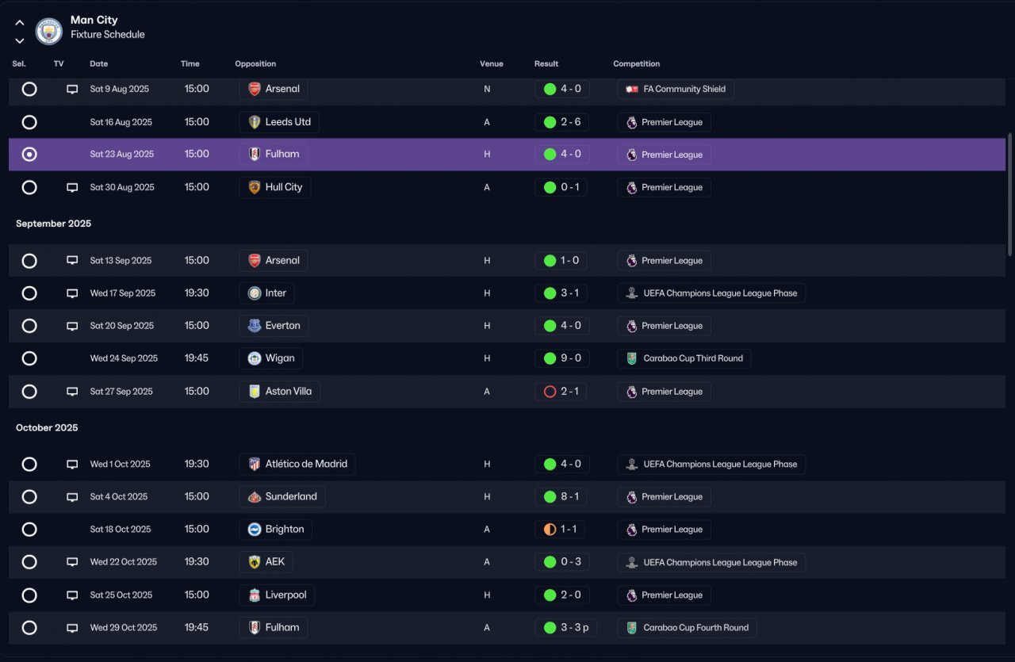Click the Carabao Cup Third Round trophy icon
The width and height of the screenshot is (1015, 662).
[x=631, y=358]
